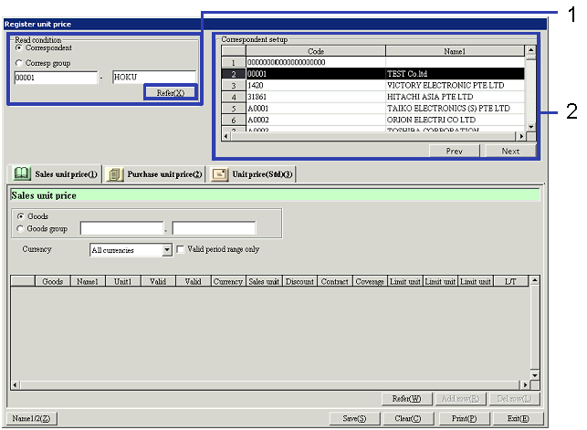The height and width of the screenshot is (430, 587).
Task: Click the Next button under correspondent list
Action: pyautogui.click(x=510, y=152)
